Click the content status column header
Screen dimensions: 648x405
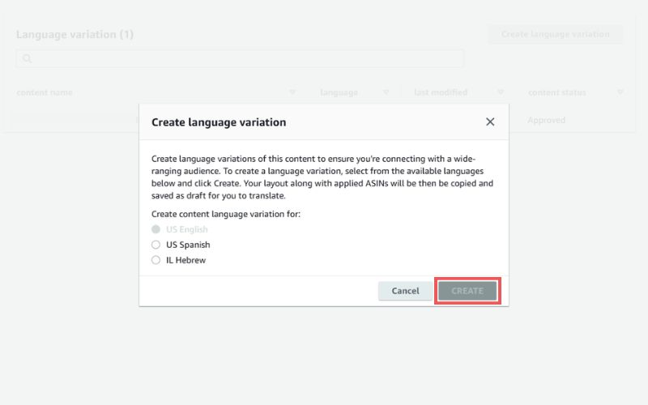(x=557, y=92)
